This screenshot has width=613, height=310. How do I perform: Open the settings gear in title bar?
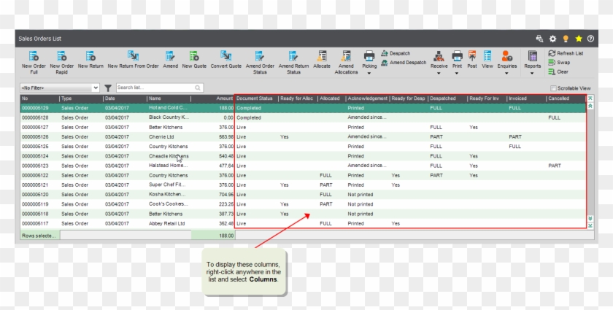(552, 39)
